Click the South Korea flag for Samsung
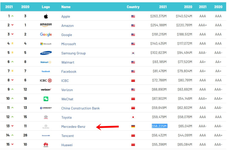229x152 pixels. click(133, 53)
